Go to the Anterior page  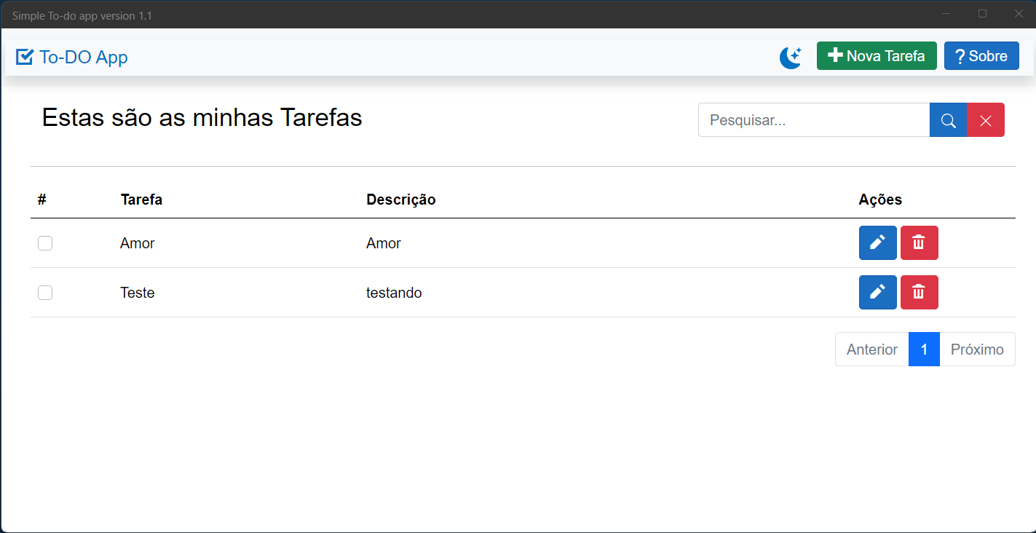pyautogui.click(x=871, y=350)
